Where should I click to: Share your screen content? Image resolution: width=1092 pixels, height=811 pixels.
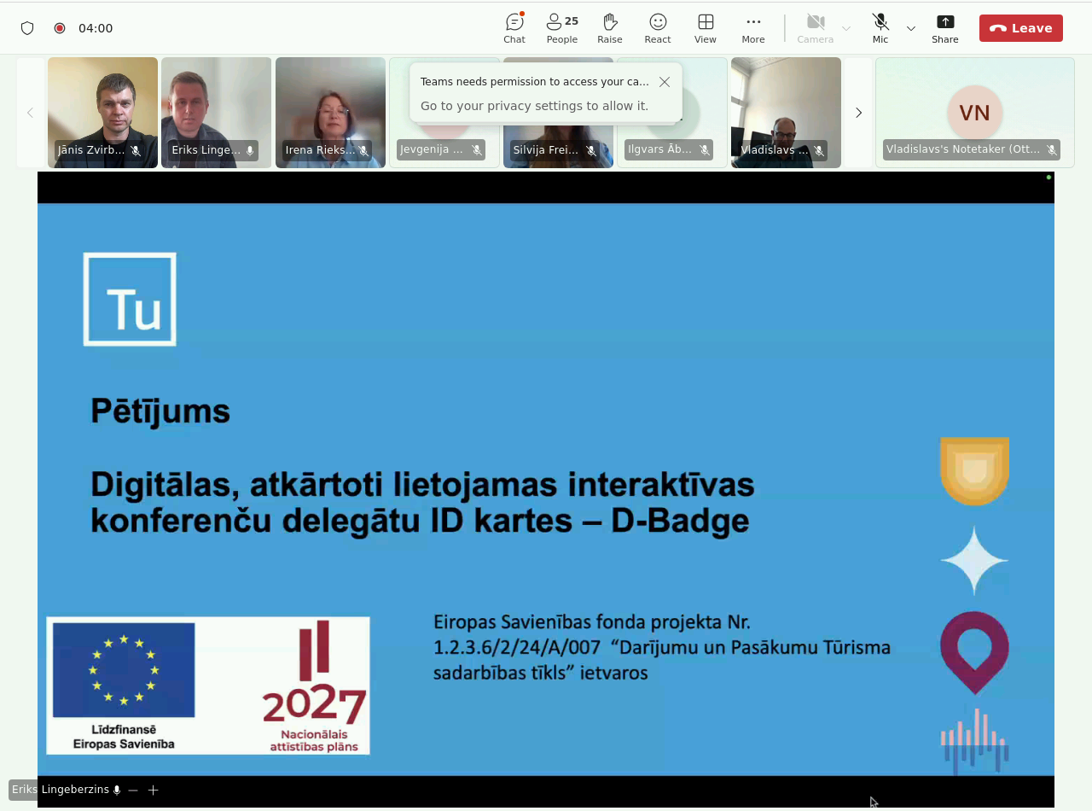945,28
